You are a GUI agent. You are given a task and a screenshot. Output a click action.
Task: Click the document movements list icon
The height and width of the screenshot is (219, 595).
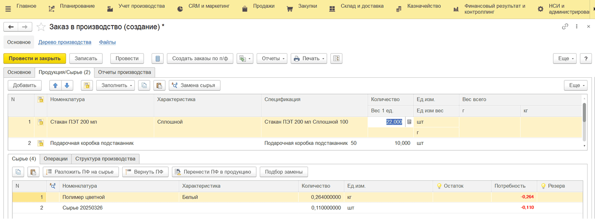point(157,58)
